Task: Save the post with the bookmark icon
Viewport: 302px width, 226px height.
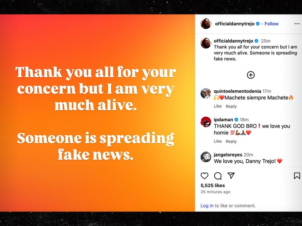Action: (x=297, y=176)
